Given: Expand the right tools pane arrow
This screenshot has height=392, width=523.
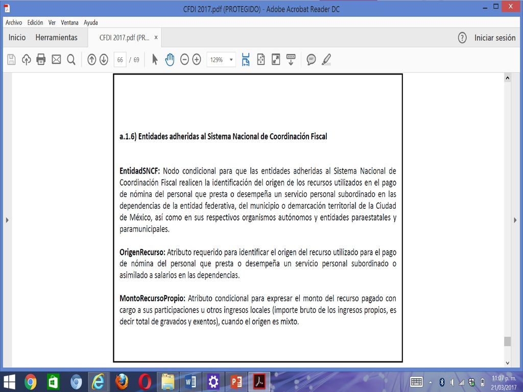Looking at the screenshot, I should pos(515,220).
